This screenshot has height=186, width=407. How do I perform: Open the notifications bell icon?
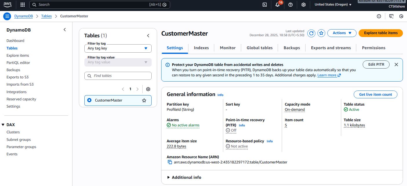pos(277,5)
